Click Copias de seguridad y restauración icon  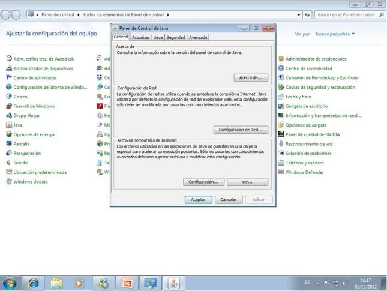(x=281, y=87)
